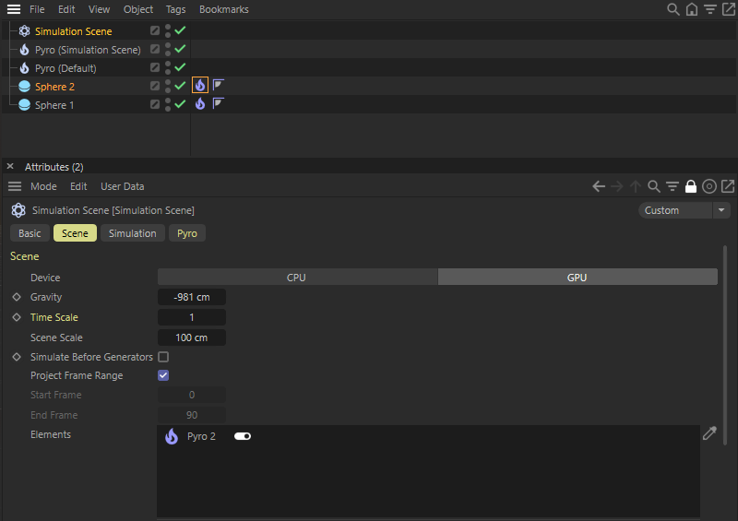Switch to the Pyro tab
The height and width of the screenshot is (521, 738).
[x=187, y=233]
